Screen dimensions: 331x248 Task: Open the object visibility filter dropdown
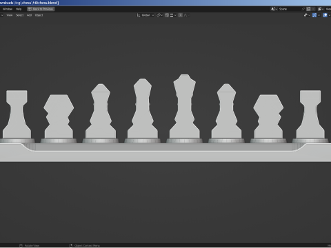point(307,15)
